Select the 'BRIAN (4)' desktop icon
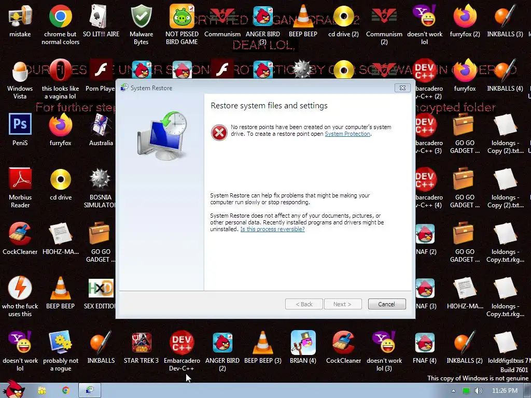This screenshot has width=531, height=398. click(303, 347)
